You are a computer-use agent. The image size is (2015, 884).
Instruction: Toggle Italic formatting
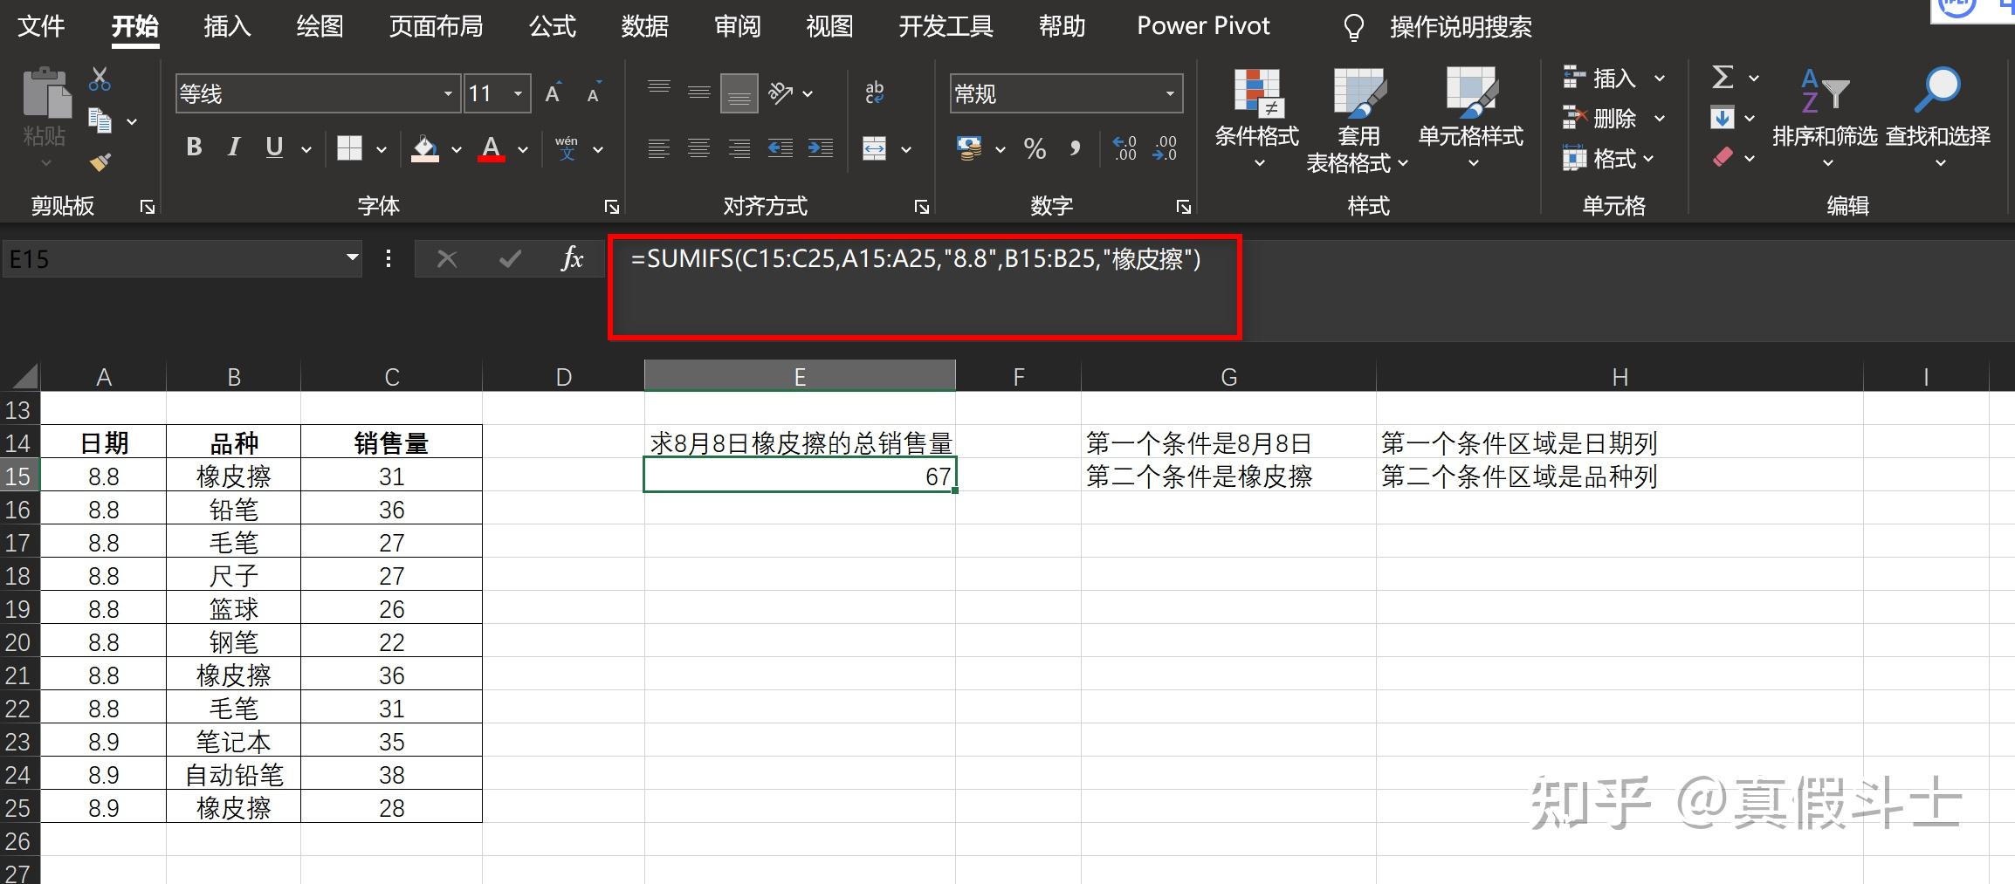233,147
